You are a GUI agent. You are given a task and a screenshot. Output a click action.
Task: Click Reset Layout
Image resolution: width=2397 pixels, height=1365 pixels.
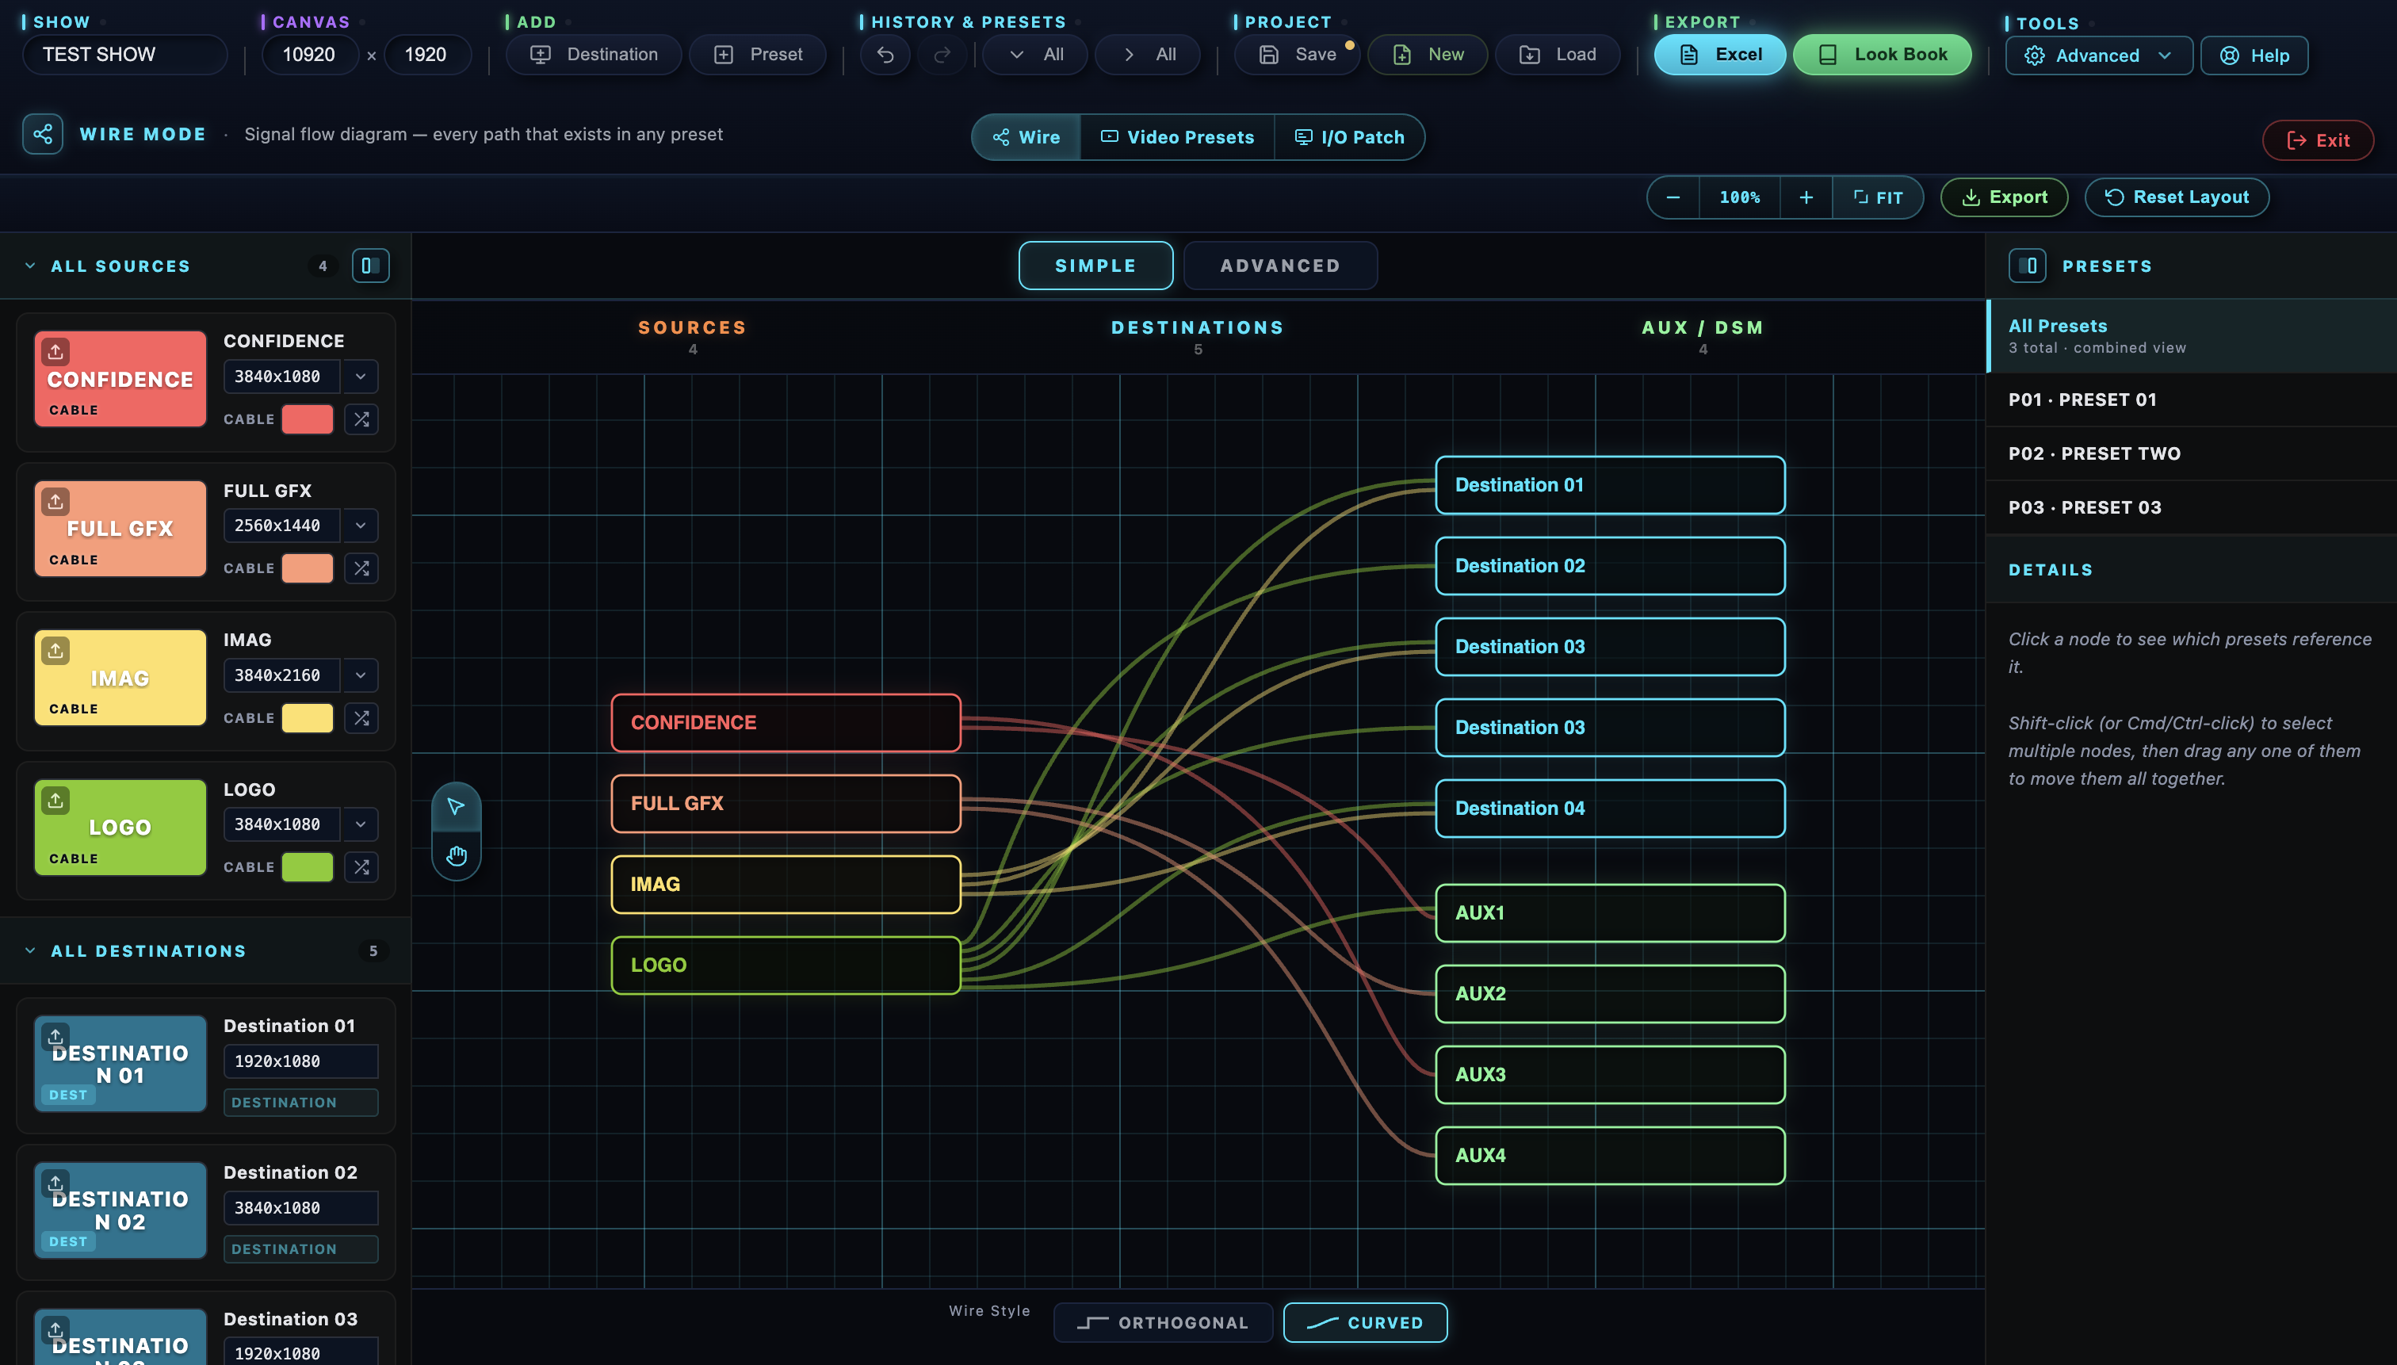[x=2177, y=197]
